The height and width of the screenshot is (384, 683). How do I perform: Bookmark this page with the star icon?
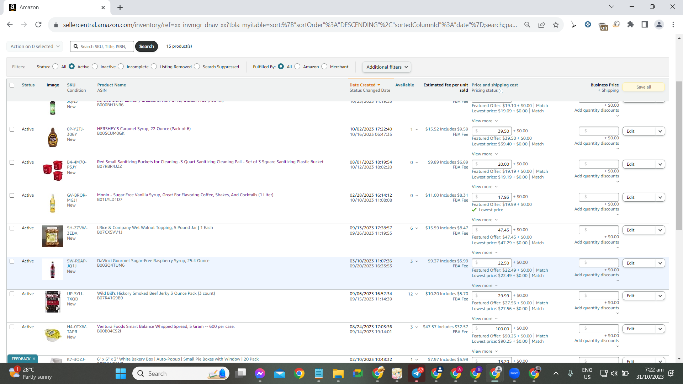tap(556, 25)
